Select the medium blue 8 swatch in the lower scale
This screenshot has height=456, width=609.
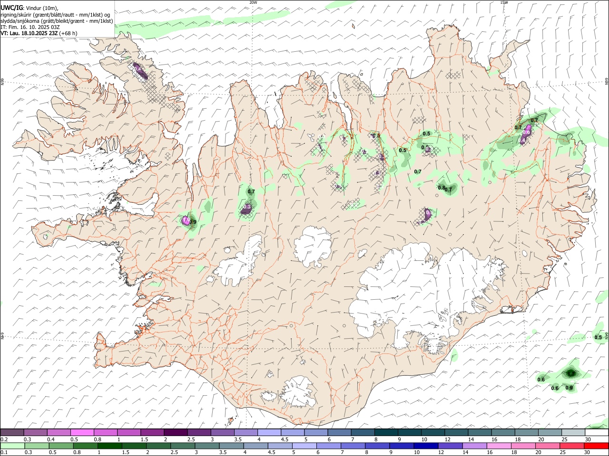tap(377, 446)
